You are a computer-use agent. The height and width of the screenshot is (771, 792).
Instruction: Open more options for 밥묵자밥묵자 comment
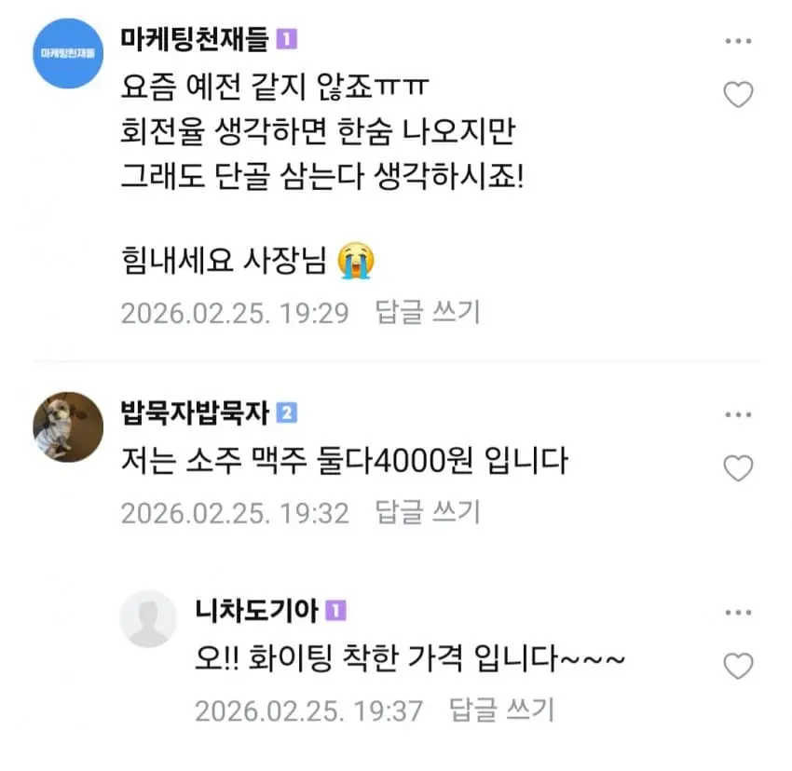738,414
